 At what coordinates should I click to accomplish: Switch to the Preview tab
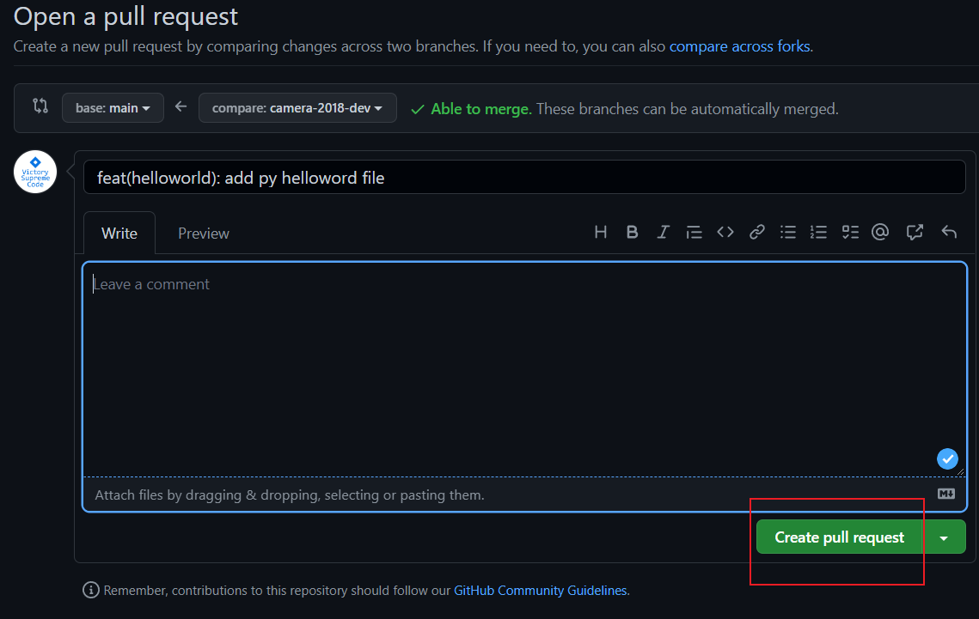[203, 234]
